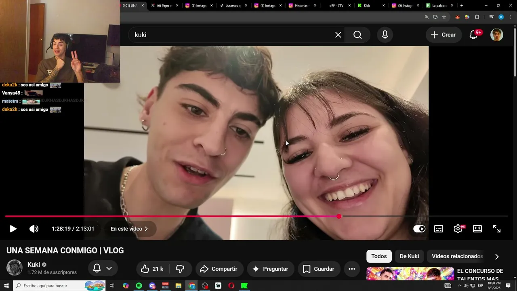Switch to the X Papu browser tab
517x291 pixels.
click(164, 6)
